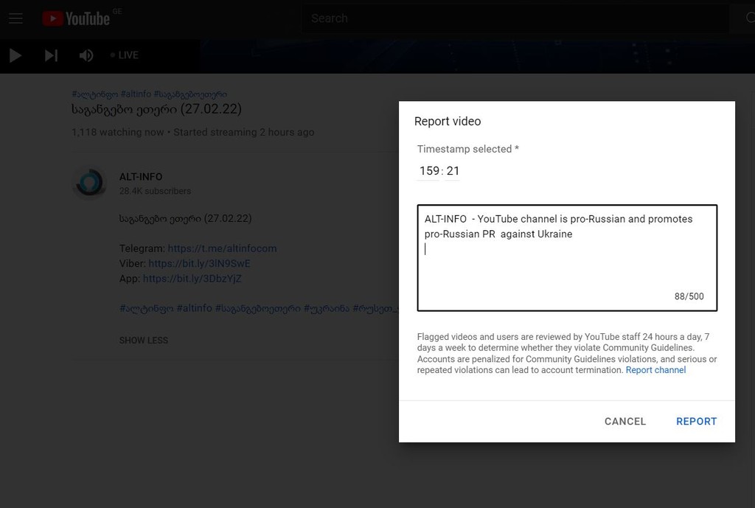Edit the timestamp minutes field 159
This screenshot has height=508, width=755.
(x=428, y=171)
